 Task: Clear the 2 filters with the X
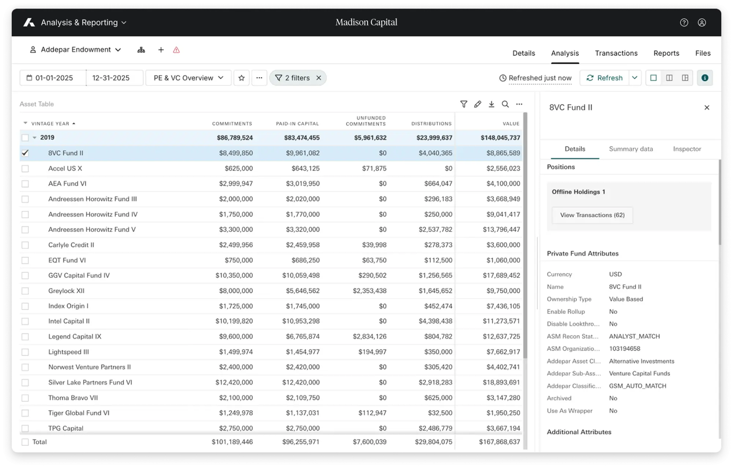319,78
